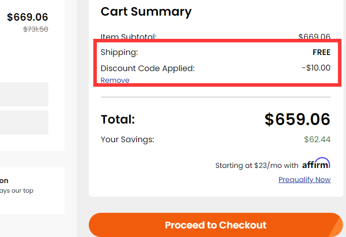
Task: Click the Cart Summary heading
Action: (146, 12)
